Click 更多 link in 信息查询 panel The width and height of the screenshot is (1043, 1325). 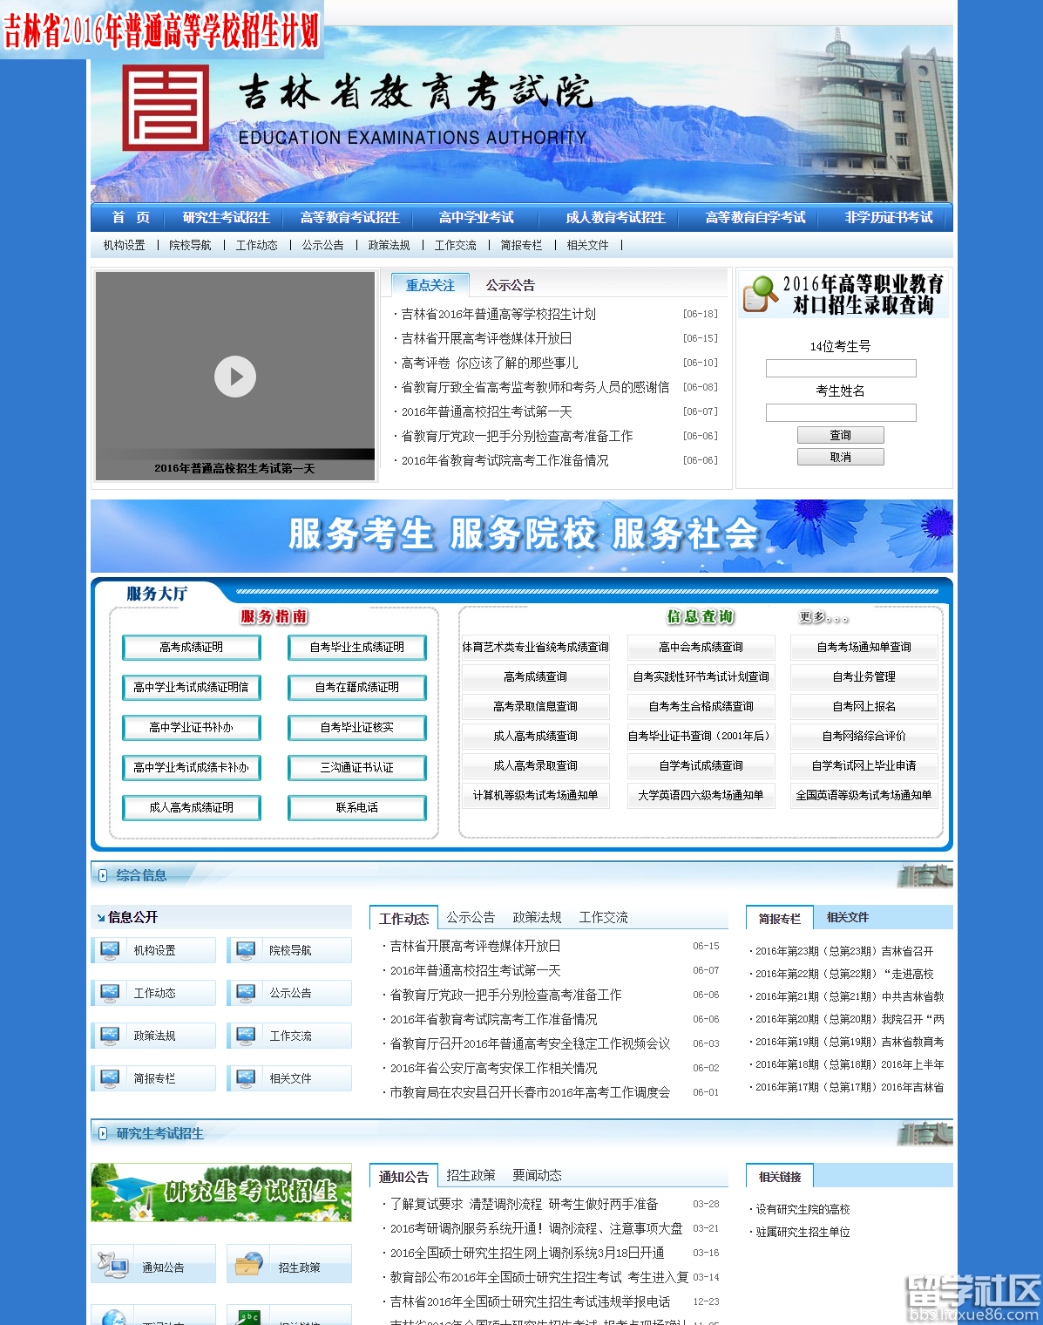[x=823, y=617]
